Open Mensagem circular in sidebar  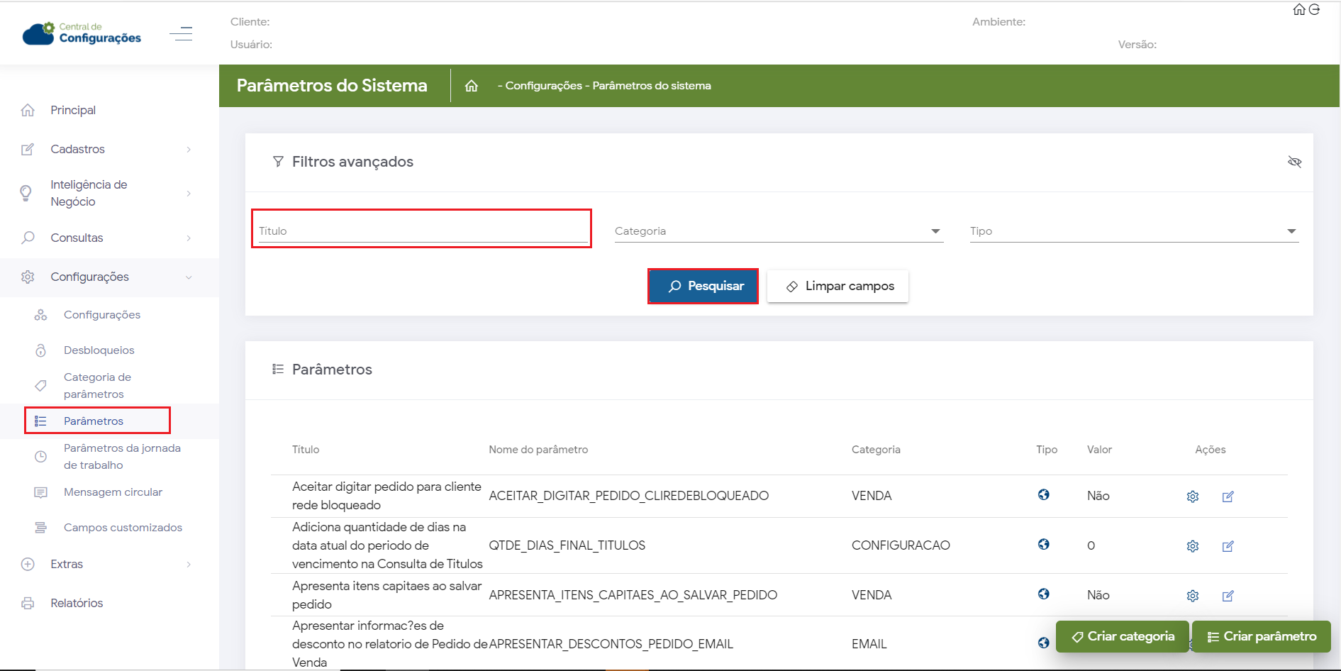pos(113,492)
